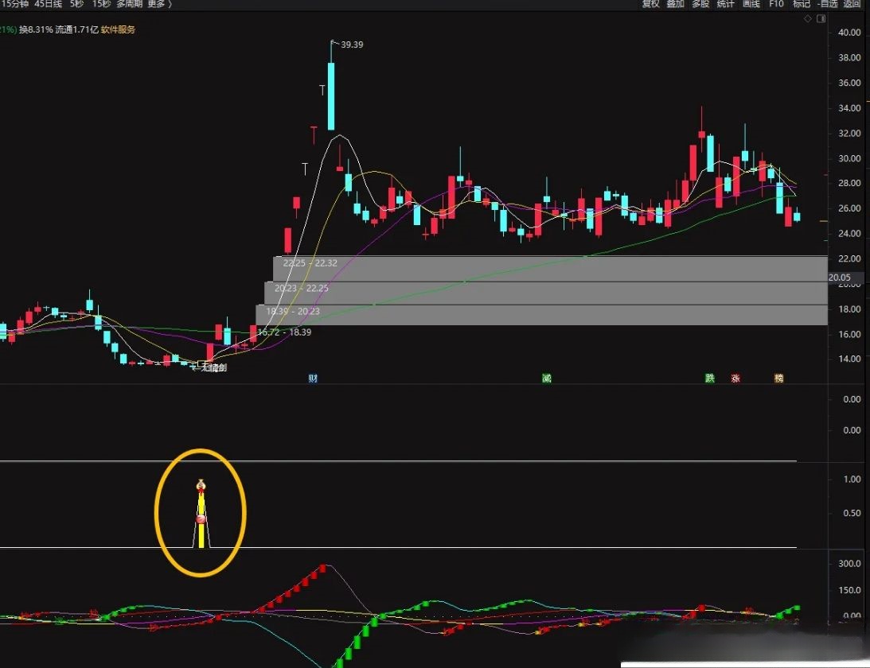Open the 画线 drawing tools
The width and height of the screenshot is (870, 668).
click(751, 4)
